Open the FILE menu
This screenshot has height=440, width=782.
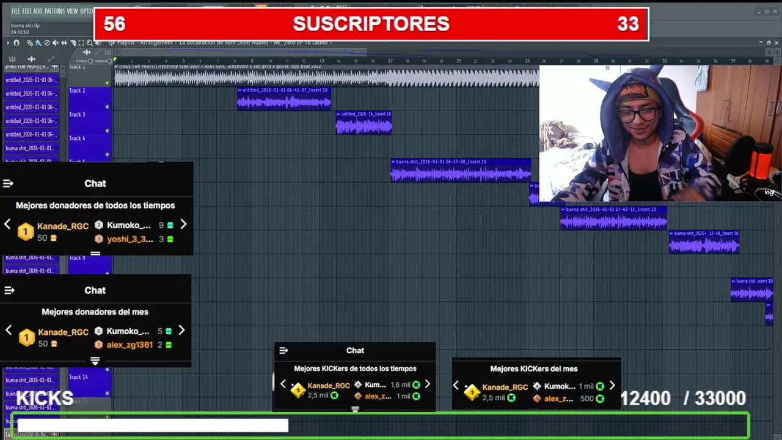[x=15, y=11]
